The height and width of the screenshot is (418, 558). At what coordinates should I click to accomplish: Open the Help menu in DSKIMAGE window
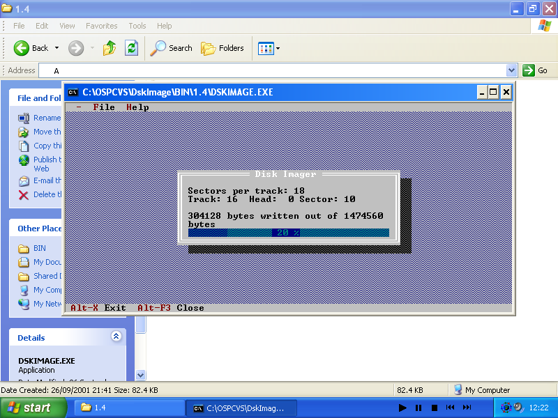tap(137, 107)
